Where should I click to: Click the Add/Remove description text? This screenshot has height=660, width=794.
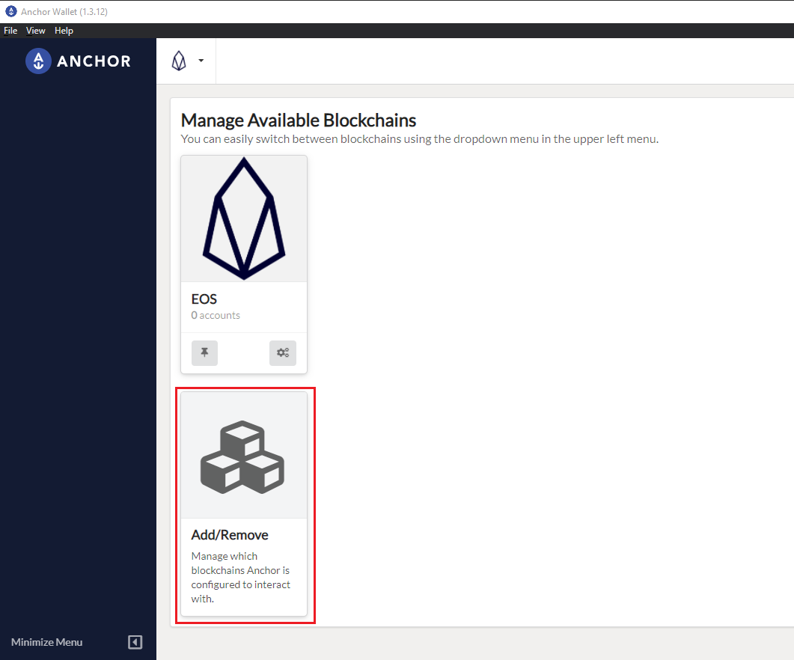tap(240, 578)
